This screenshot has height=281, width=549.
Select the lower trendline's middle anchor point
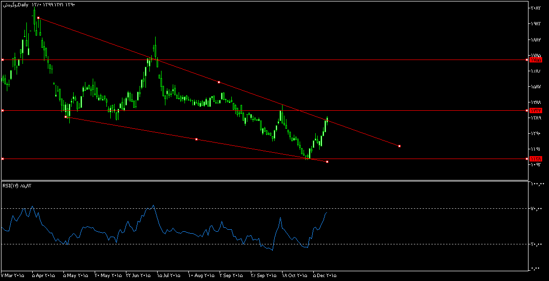(x=197, y=139)
